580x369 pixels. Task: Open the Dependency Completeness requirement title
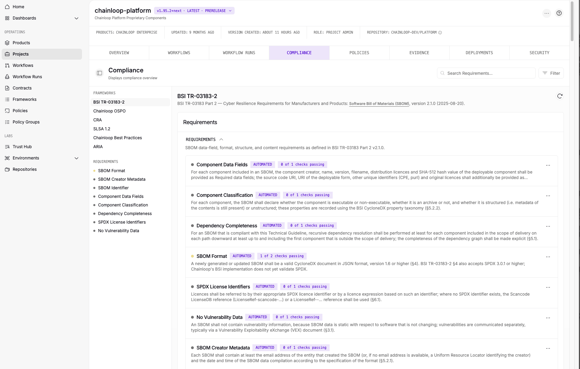click(x=227, y=226)
